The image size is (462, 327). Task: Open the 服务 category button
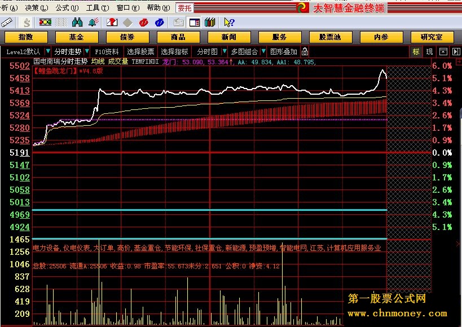click(x=280, y=37)
